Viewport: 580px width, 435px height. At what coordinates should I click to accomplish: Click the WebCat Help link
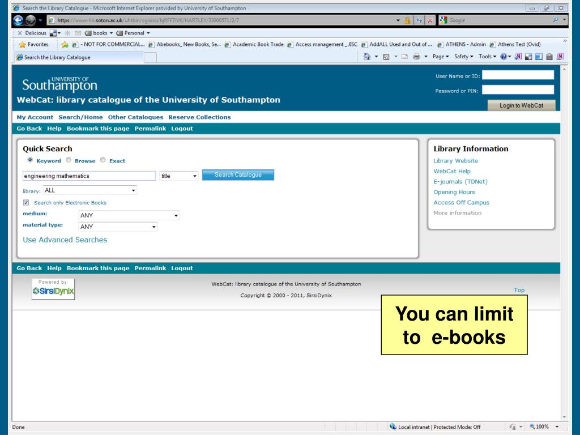[451, 171]
